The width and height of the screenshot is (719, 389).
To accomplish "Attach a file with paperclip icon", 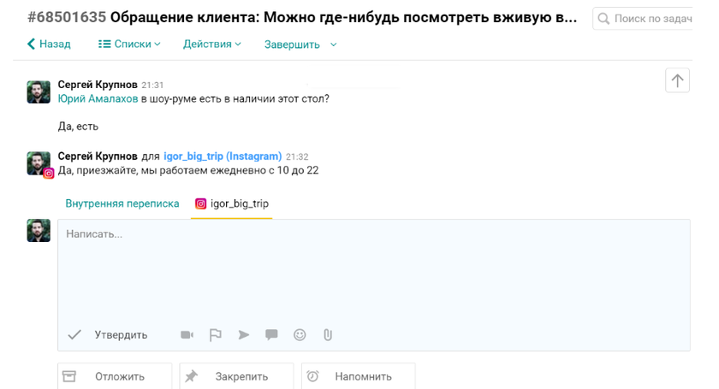I will click(327, 335).
